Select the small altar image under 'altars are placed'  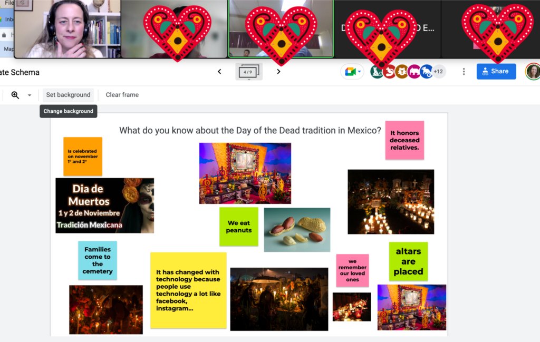412,308
